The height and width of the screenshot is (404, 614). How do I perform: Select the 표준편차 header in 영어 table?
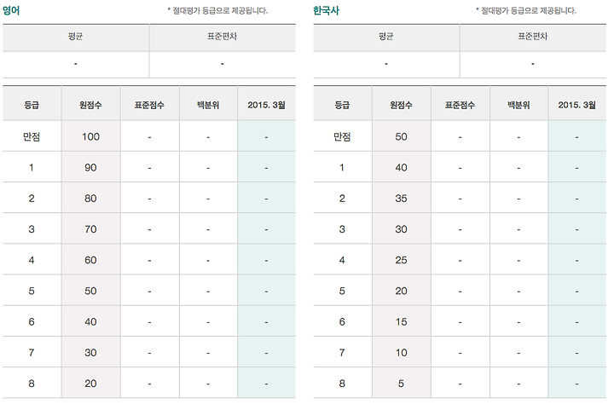tap(222, 37)
